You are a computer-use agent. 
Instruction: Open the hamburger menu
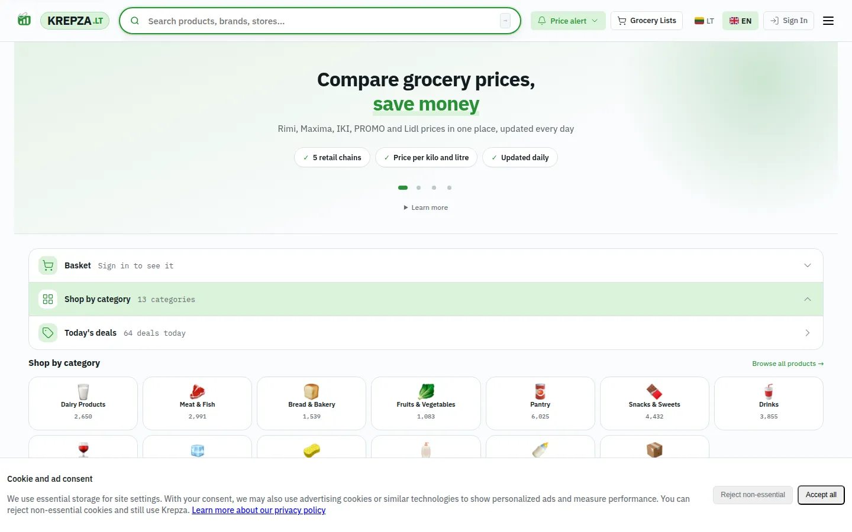(x=828, y=21)
